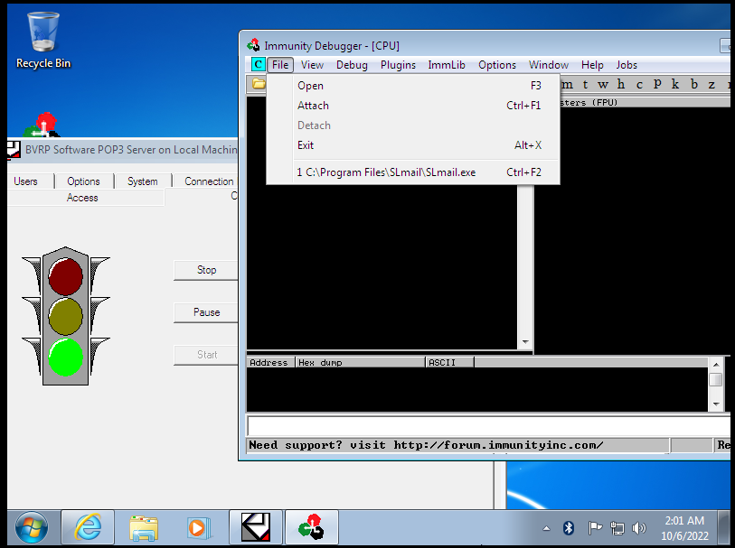The height and width of the screenshot is (548, 735).
Task: Click the CPU window 'C' icon in menu bar
Action: (258, 65)
